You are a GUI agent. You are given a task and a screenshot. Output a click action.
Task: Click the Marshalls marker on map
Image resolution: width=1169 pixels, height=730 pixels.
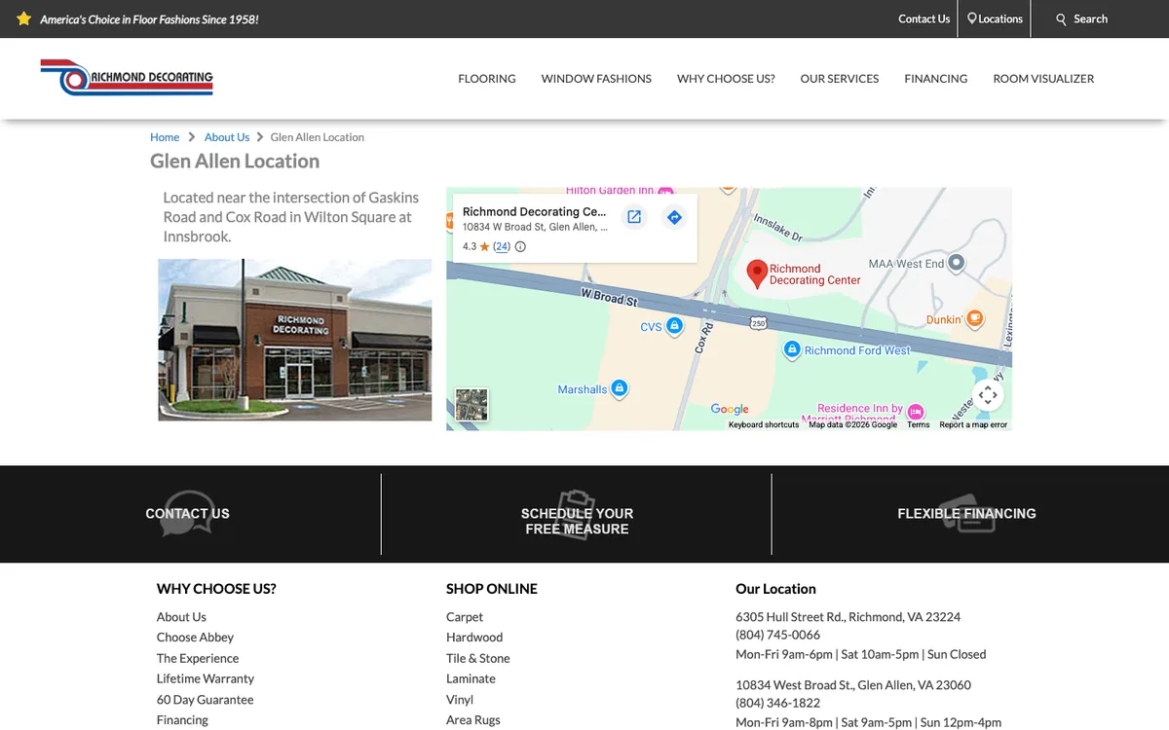[x=619, y=389]
